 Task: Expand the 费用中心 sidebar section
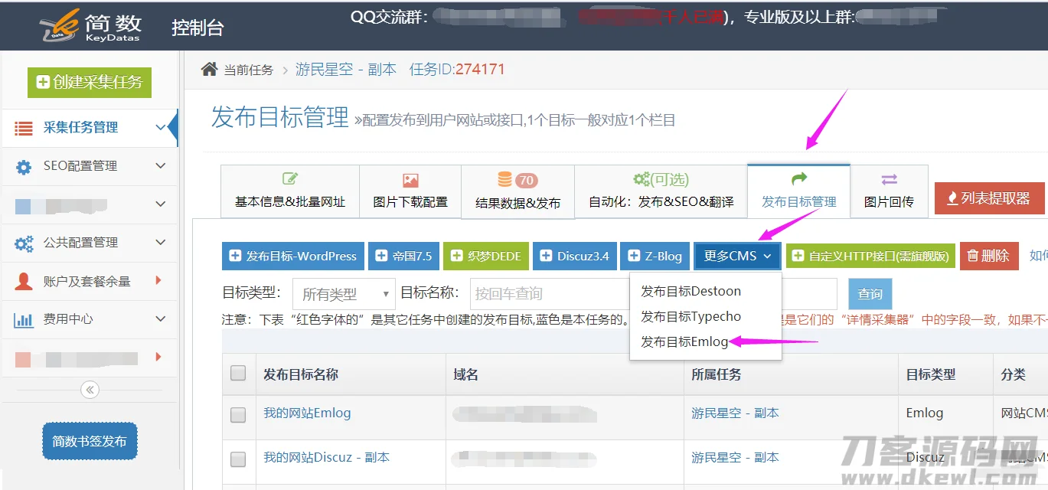160,319
